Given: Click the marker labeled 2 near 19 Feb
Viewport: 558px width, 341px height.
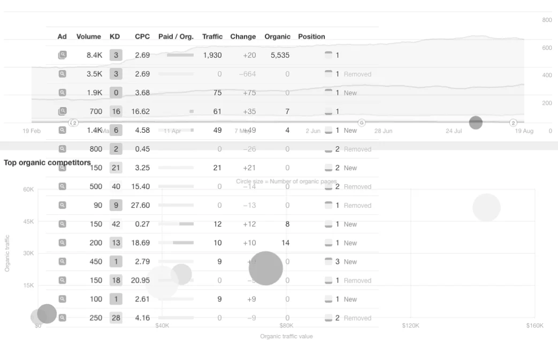Looking at the screenshot, I should 74,123.
